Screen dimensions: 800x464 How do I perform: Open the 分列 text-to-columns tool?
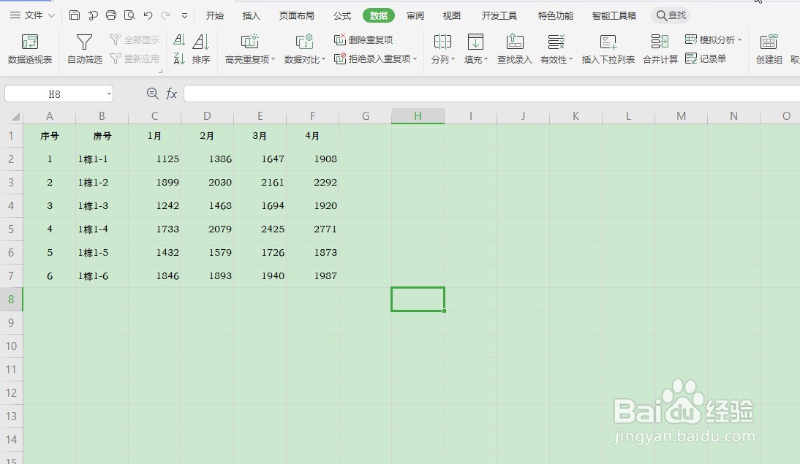(x=442, y=49)
